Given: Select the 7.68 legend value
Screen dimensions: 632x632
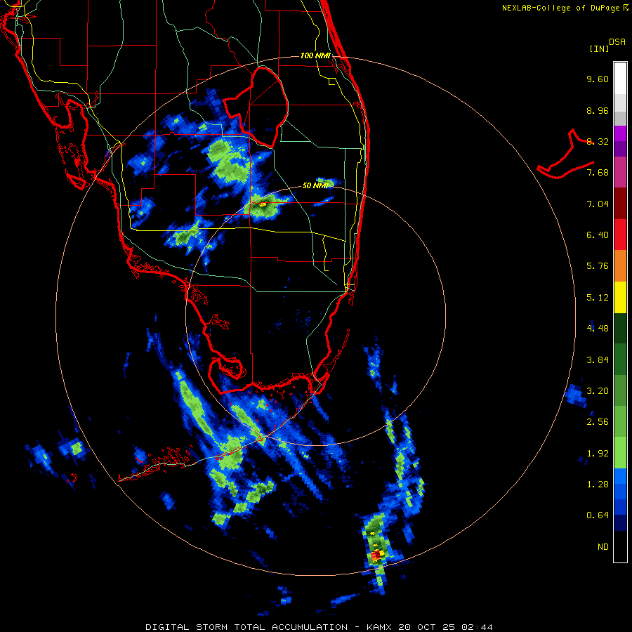Looking at the screenshot, I should (x=598, y=173).
